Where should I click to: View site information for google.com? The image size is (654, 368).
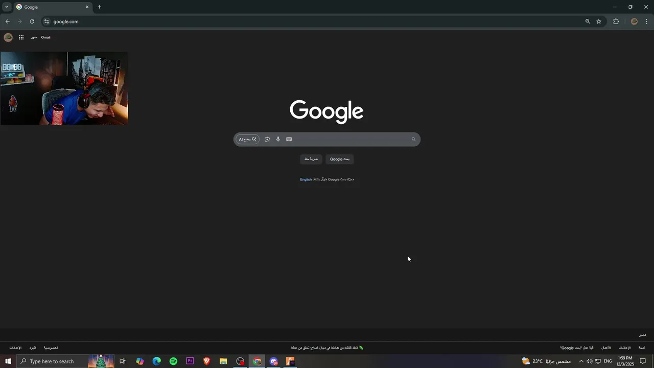click(46, 21)
